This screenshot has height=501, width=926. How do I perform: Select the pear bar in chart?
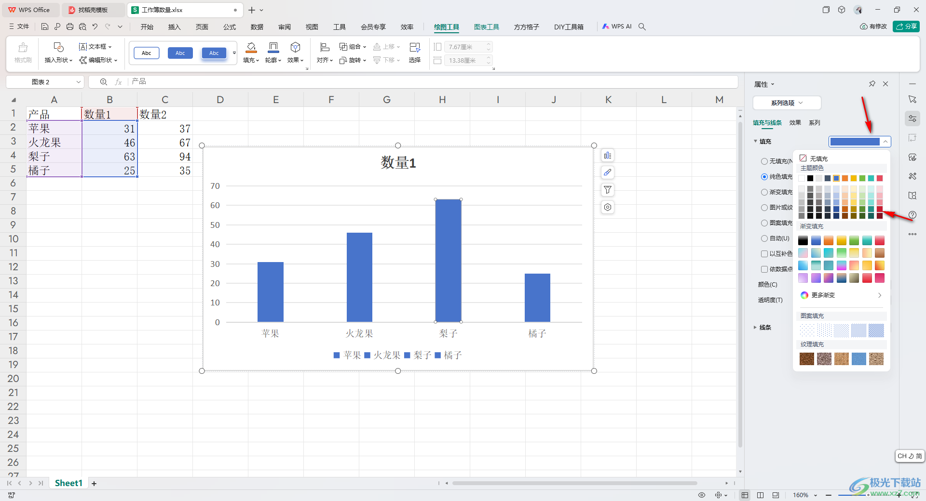tap(449, 261)
